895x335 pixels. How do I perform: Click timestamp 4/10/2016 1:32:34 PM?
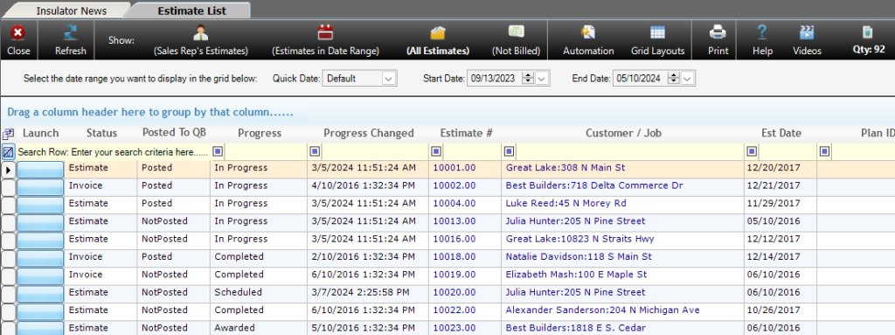(x=364, y=185)
